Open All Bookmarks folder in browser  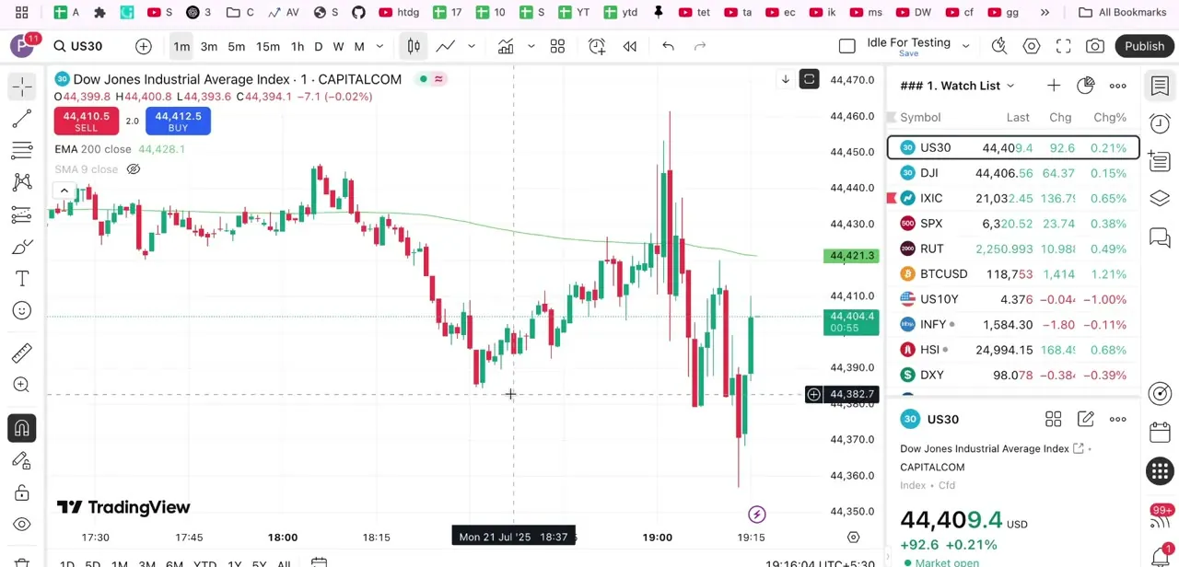click(x=1122, y=12)
